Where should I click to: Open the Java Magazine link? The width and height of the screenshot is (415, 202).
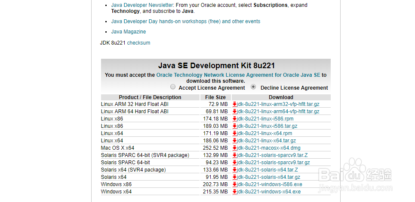pos(129,32)
